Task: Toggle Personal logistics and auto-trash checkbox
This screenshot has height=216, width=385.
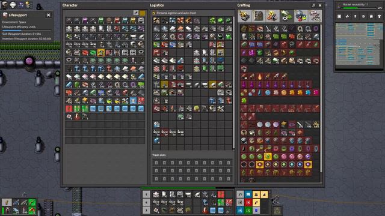Action: (x=154, y=13)
